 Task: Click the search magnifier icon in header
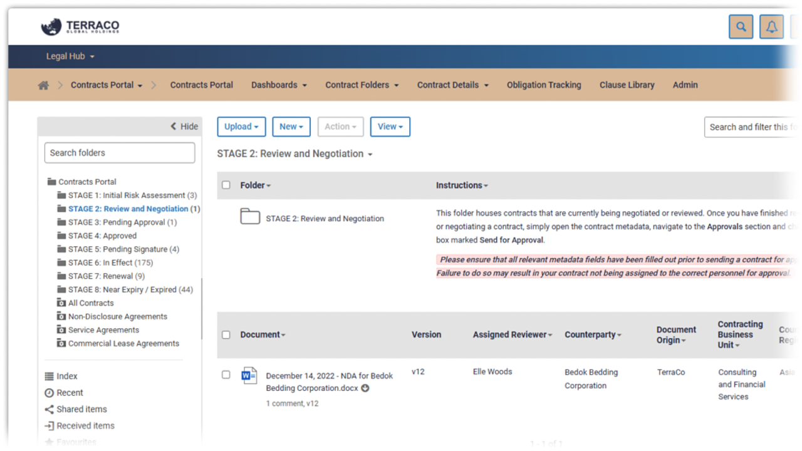[x=741, y=27]
